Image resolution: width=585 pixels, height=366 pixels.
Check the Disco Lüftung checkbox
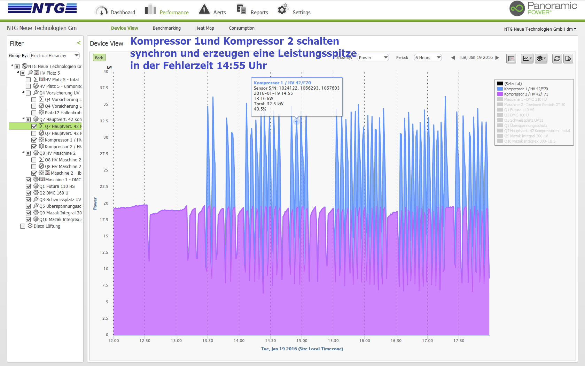pyautogui.click(x=23, y=226)
